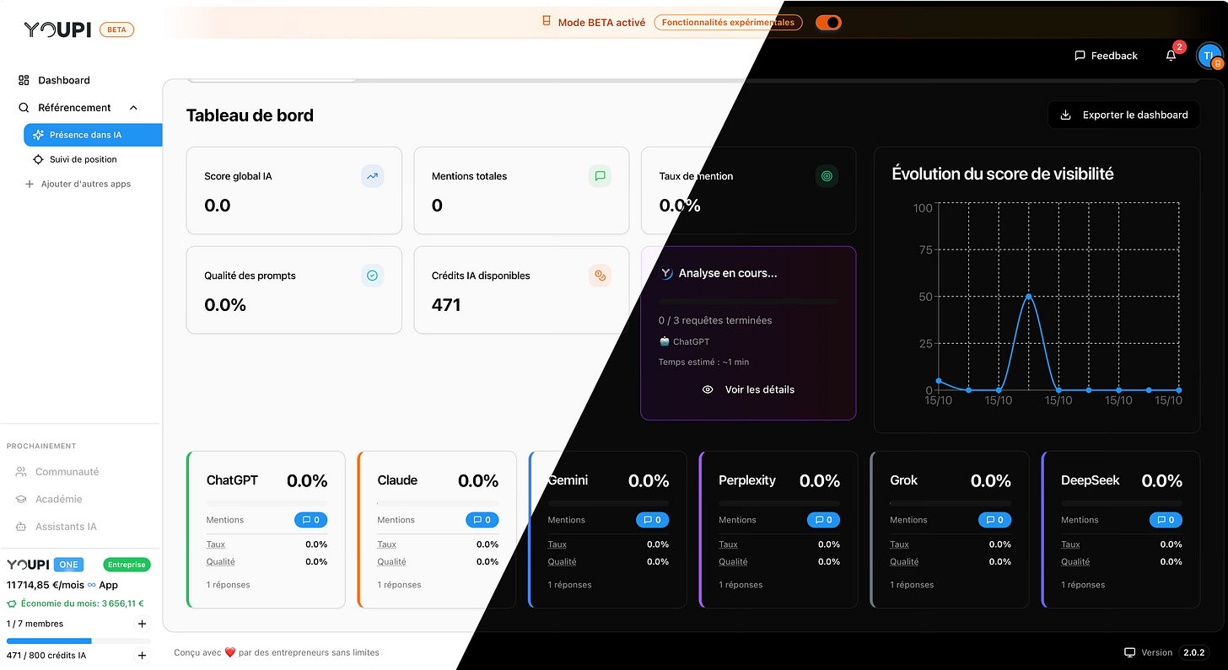Click ChatGPT Mentions count badge
The width and height of the screenshot is (1228, 670).
311,520
